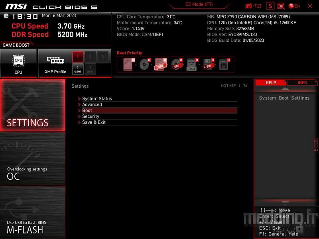Open the M-FLASH panel
Image resolution: width=319 pixels, height=239 pixels.
click(x=33, y=212)
